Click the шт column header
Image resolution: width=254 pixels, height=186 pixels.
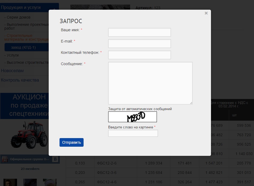coord(235,115)
